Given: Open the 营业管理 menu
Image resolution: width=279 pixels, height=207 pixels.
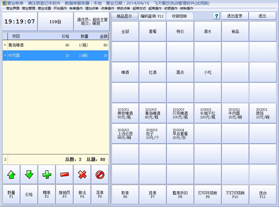Looking at the screenshot, I should pos(29,8).
